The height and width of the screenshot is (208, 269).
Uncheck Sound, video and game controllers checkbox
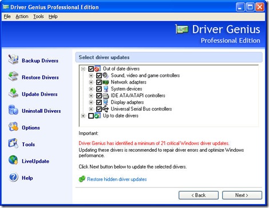pyautogui.click(x=99, y=76)
